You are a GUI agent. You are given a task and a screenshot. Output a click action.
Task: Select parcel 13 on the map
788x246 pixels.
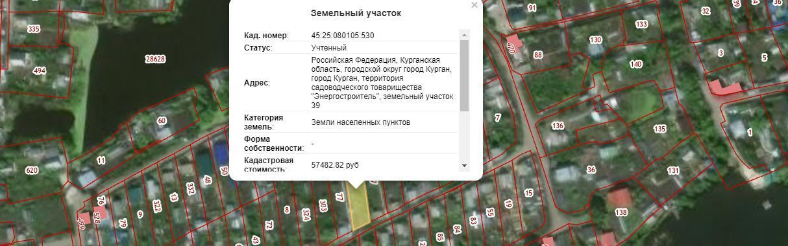(173, 197)
